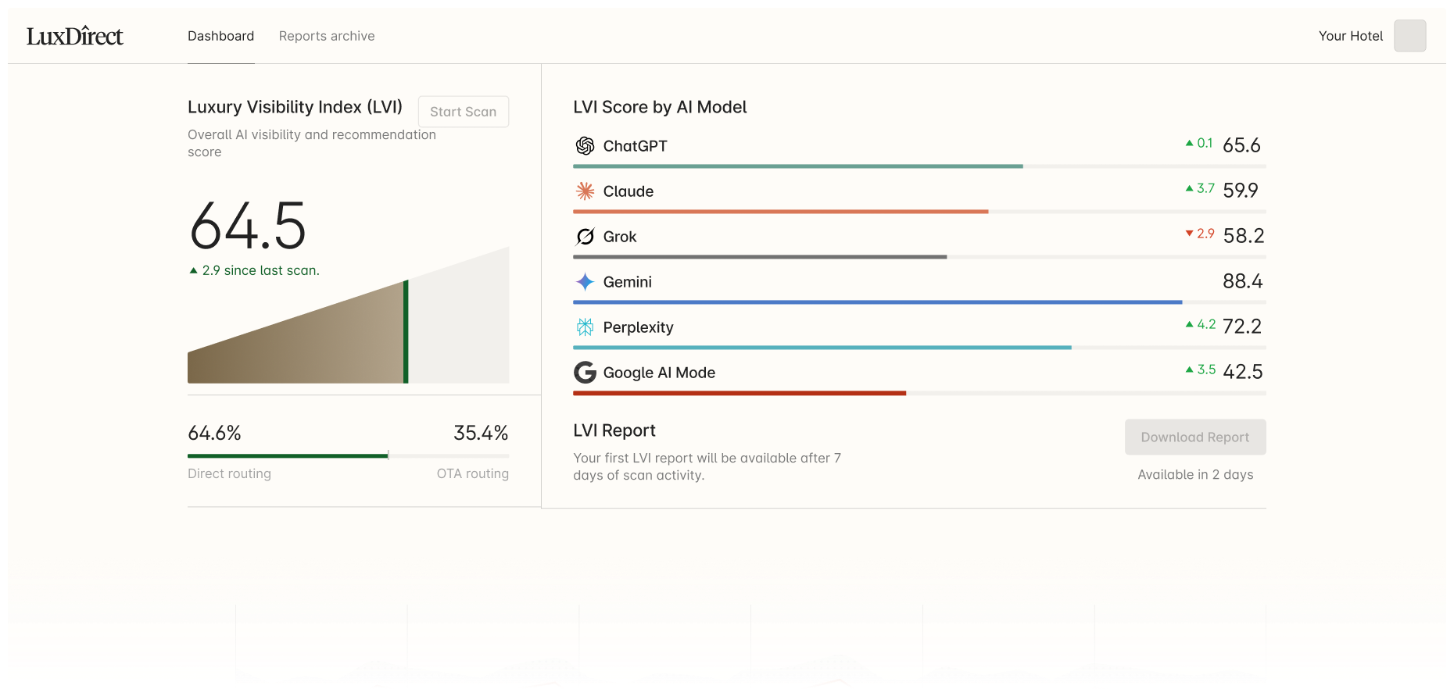1454x689 pixels.
Task: Click the Your Hotel account label
Action: [x=1351, y=36]
